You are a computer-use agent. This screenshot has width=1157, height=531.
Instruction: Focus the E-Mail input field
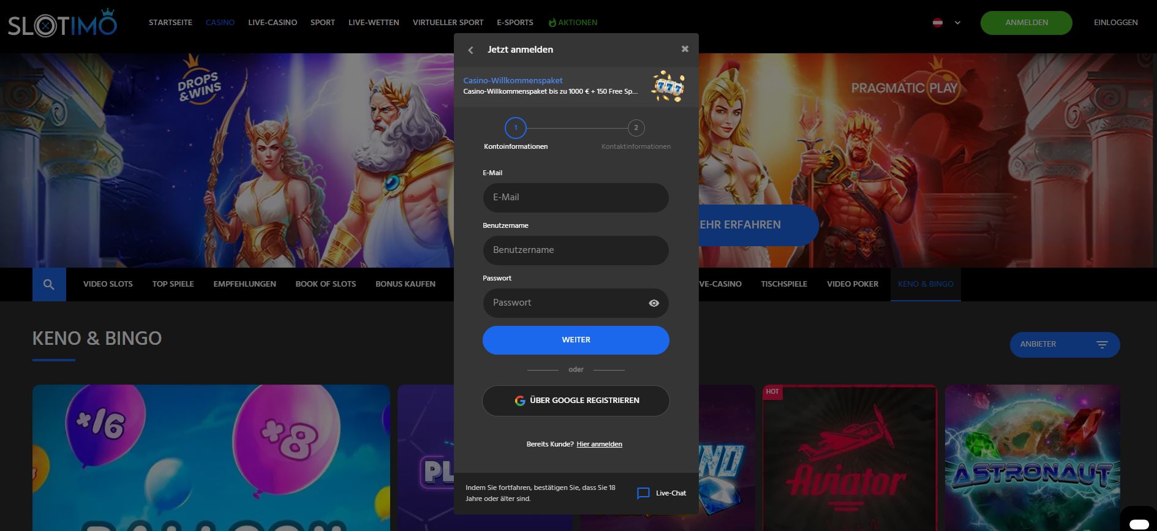click(x=576, y=198)
